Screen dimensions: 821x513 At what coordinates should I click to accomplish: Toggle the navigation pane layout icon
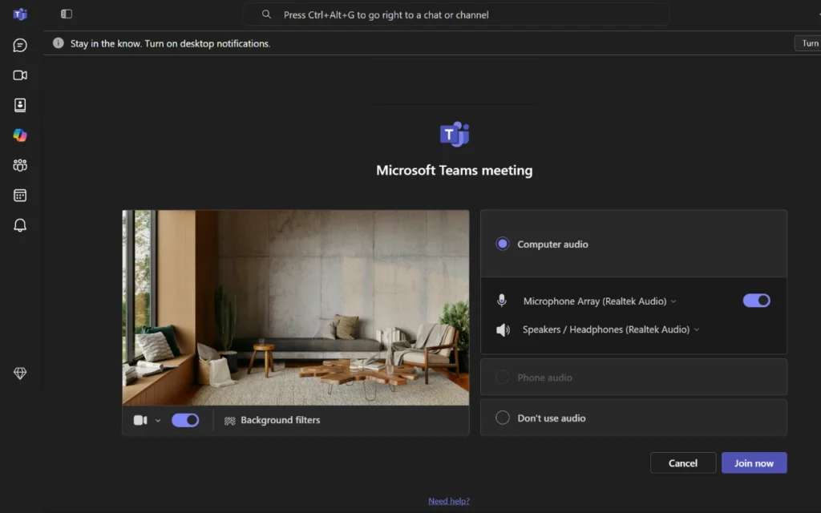click(x=67, y=14)
